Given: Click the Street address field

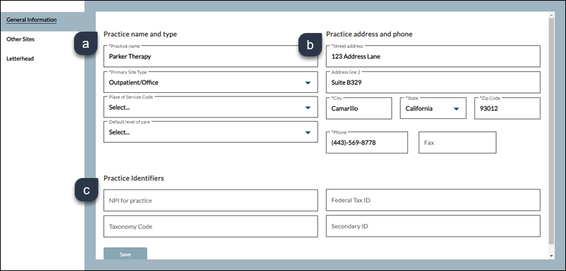Looking at the screenshot, I should [x=433, y=56].
